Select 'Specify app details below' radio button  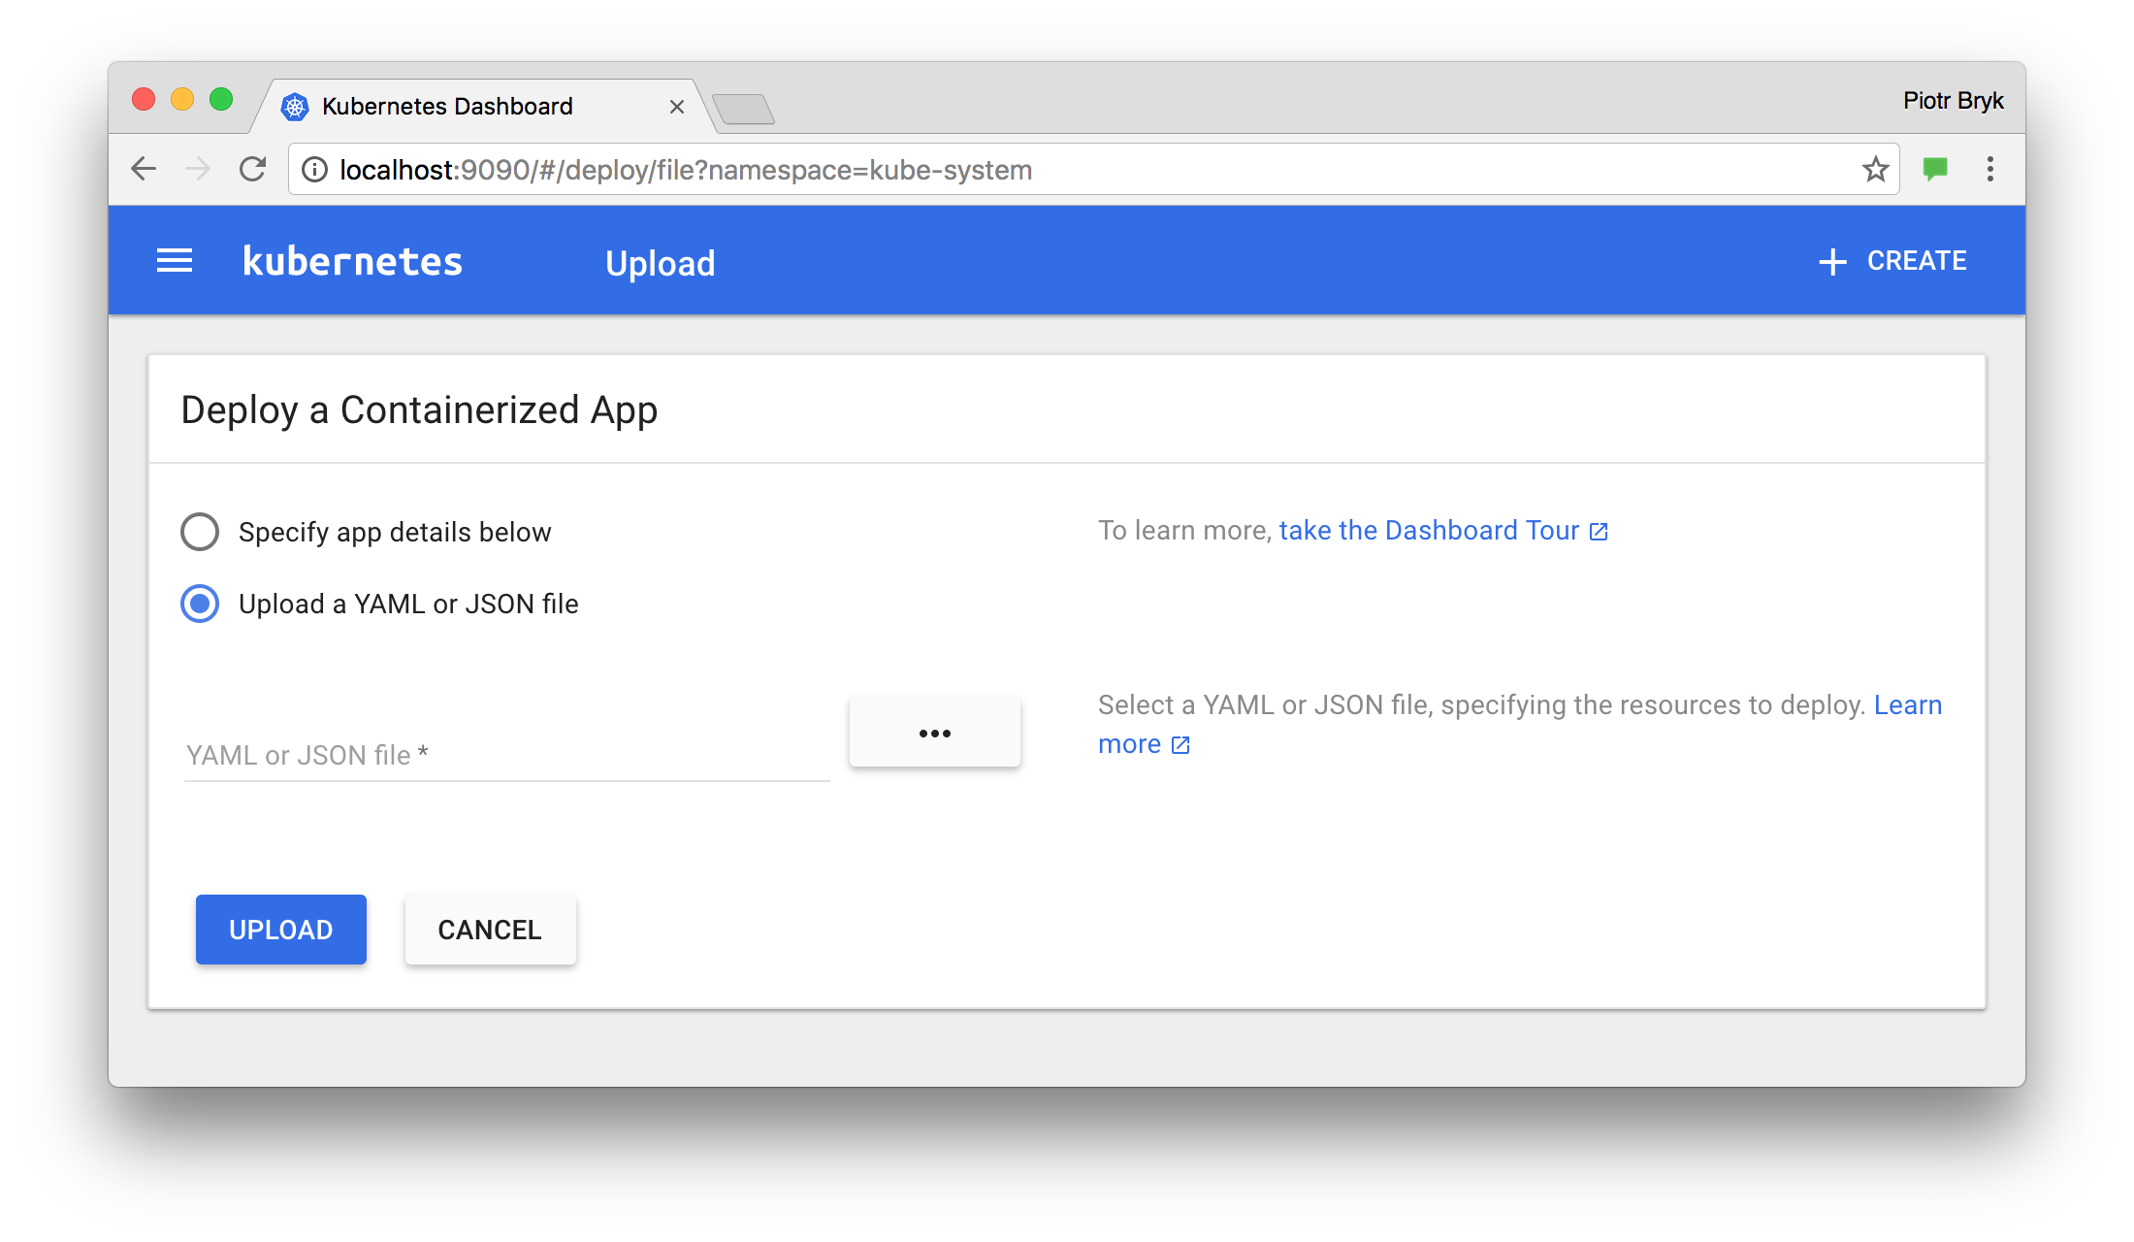coord(200,531)
